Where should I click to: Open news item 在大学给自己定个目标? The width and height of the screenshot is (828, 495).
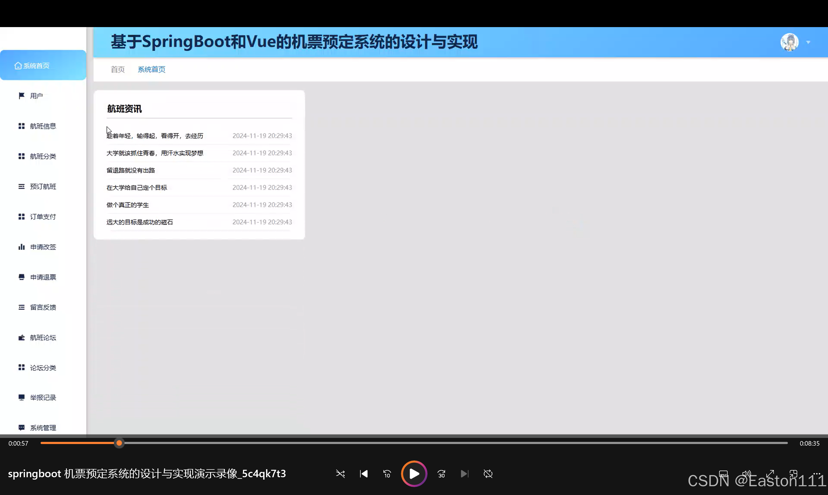pos(137,188)
